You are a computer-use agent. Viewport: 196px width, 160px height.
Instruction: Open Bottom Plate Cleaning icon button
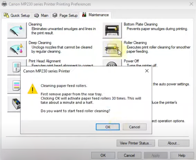pyautogui.click(x=112, y=30)
